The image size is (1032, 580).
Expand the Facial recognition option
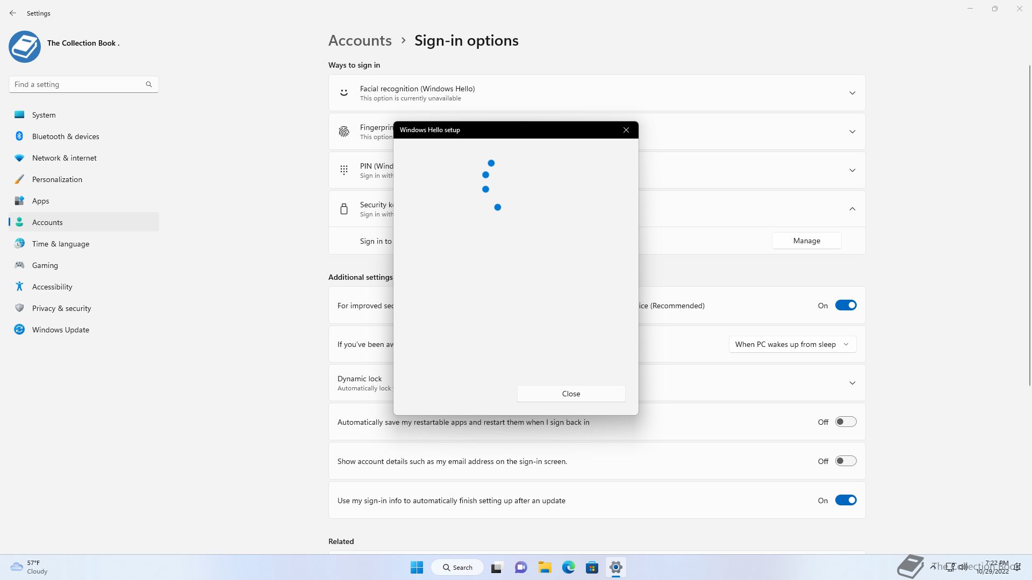(x=852, y=93)
